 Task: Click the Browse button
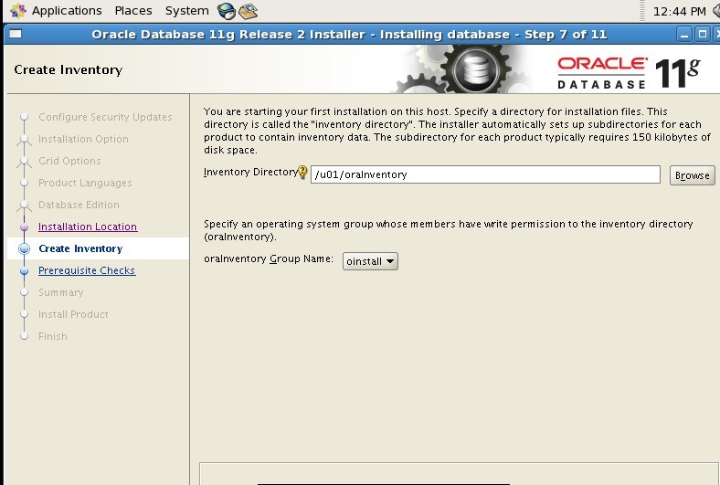692,175
